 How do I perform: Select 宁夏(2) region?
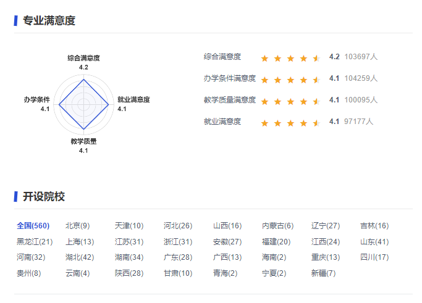pyautogui.click(x=274, y=273)
